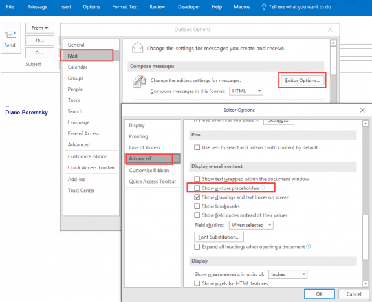Image resolution: width=372 pixels, height=302 pixels.
Task: Open the Help ribbon tab
Action: tap(217, 7)
